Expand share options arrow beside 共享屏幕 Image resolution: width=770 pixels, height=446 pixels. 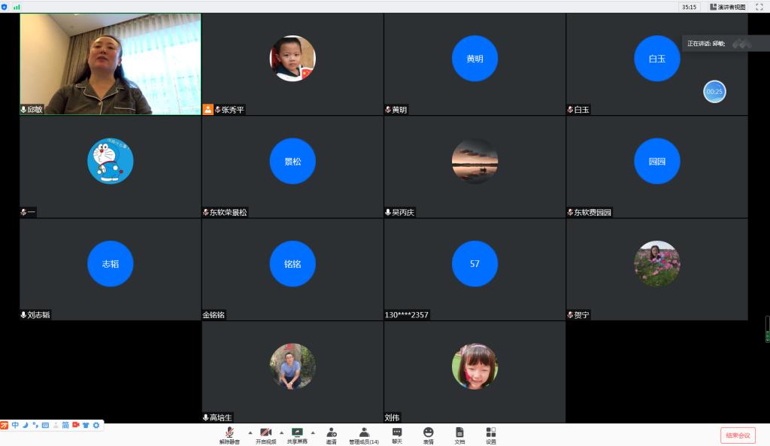tap(313, 432)
